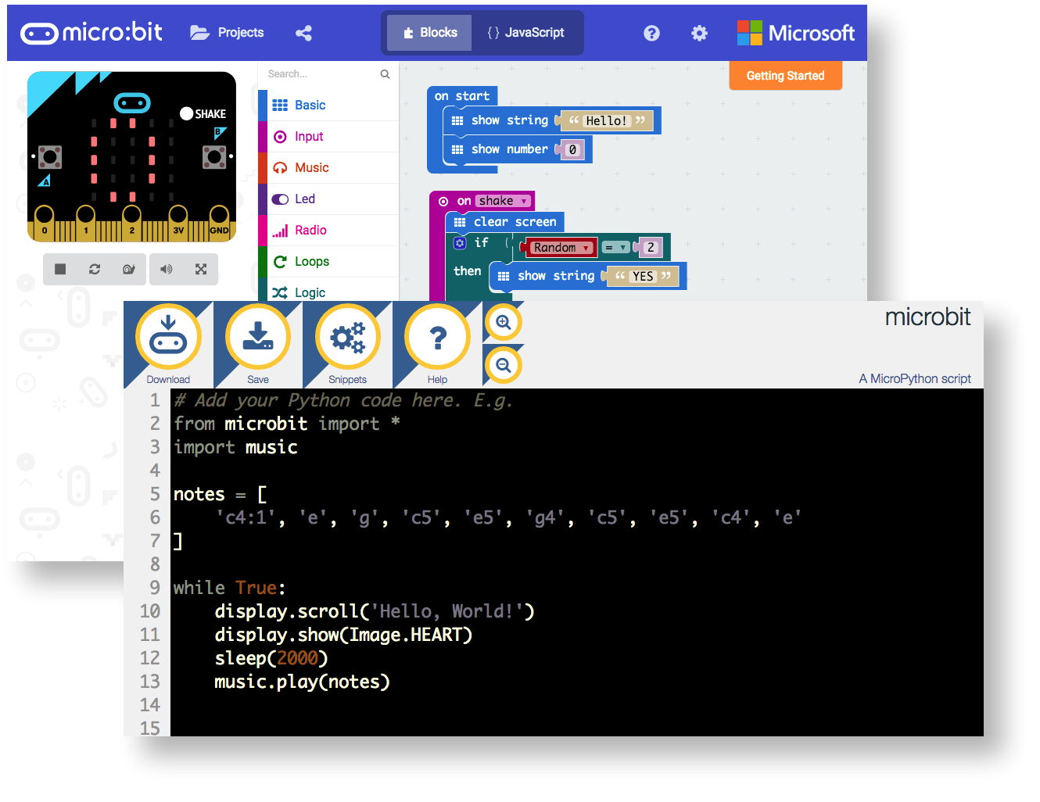Toggle simulator sound with speaker icon
1040x802 pixels.
tap(166, 269)
